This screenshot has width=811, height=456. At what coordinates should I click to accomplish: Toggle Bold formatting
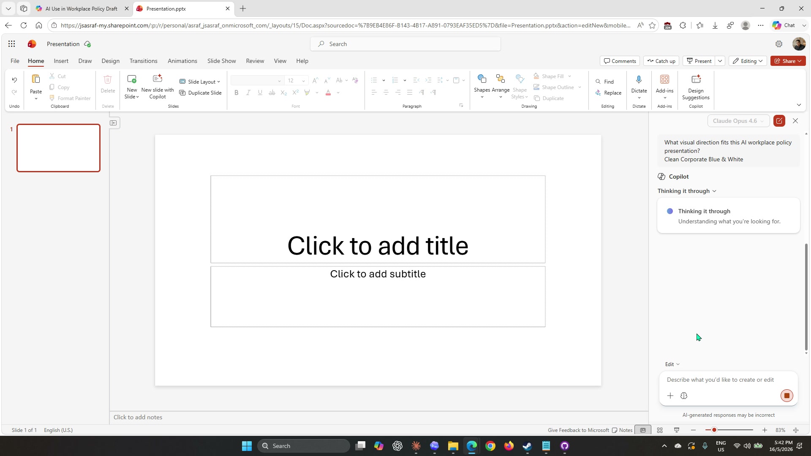237,93
